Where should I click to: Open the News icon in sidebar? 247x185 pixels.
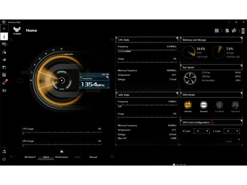[x=4, y=90]
